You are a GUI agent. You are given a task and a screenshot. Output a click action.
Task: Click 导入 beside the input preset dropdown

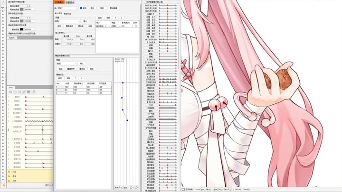[x=85, y=21]
